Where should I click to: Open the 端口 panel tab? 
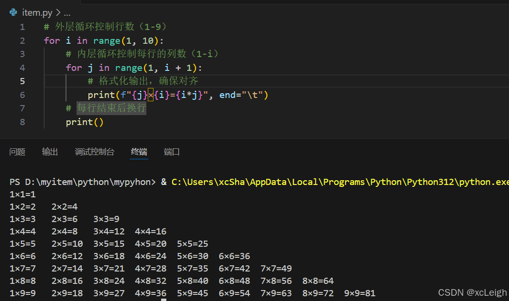(172, 152)
